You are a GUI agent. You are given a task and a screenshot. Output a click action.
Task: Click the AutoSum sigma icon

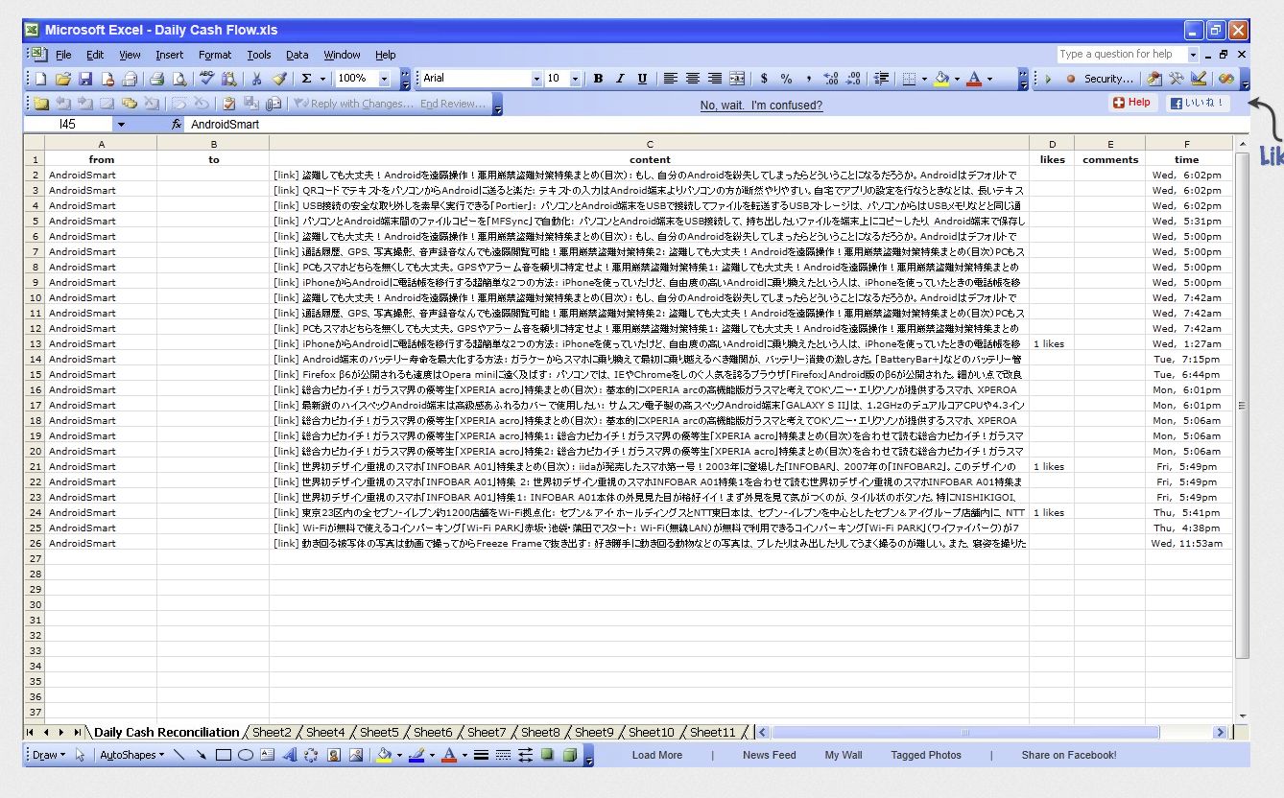(306, 79)
